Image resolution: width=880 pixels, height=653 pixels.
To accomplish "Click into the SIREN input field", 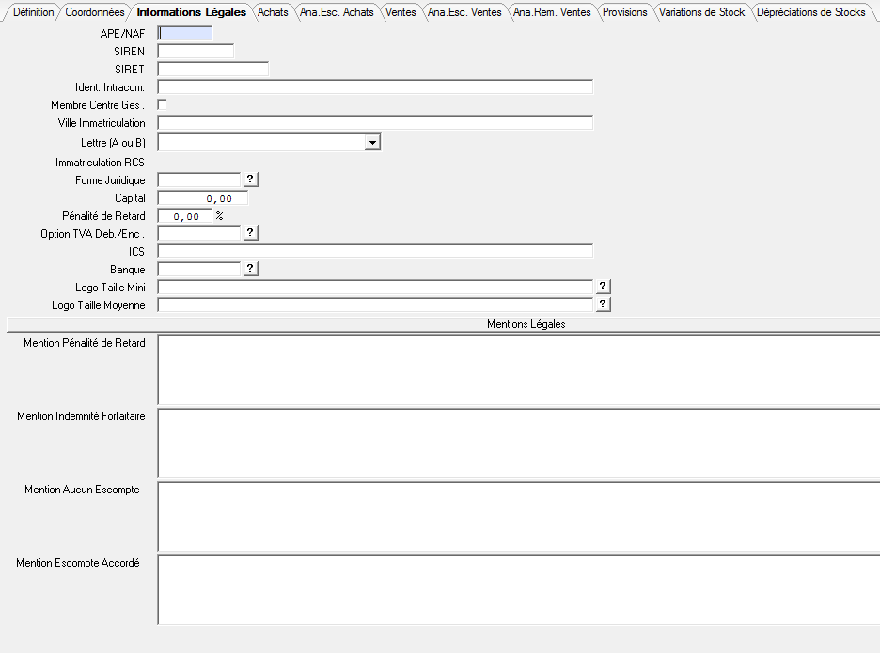I will pyautogui.click(x=196, y=51).
